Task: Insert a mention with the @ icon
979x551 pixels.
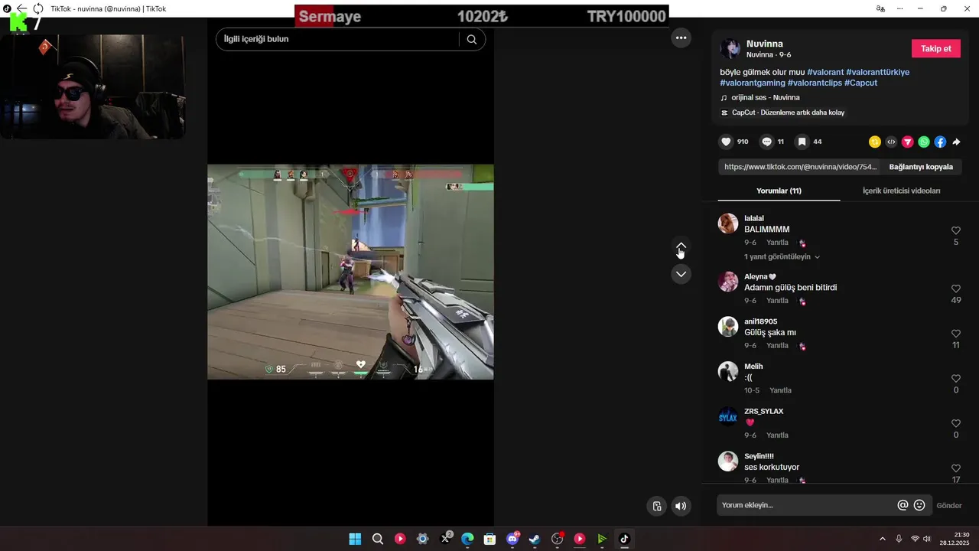Action: (x=903, y=505)
